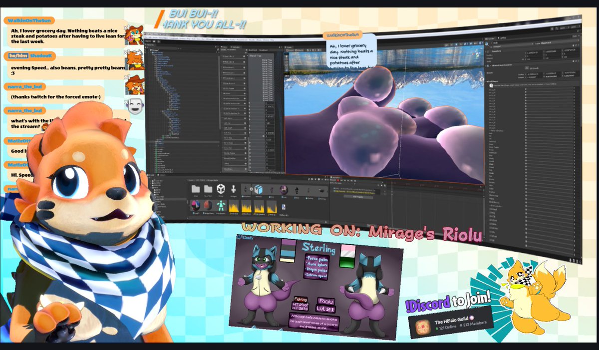This screenshot has width=599, height=350.
Task: Open the first folder asset in Project window
Action: point(195,190)
